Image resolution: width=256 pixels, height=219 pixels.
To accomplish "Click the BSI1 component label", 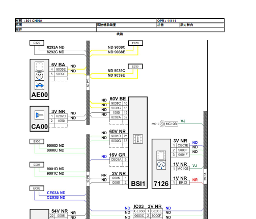I will [138, 184].
